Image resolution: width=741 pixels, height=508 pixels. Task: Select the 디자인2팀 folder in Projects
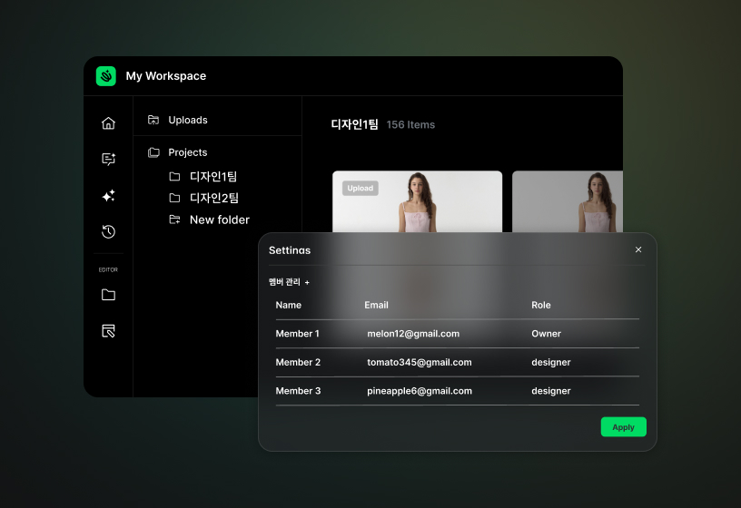212,198
